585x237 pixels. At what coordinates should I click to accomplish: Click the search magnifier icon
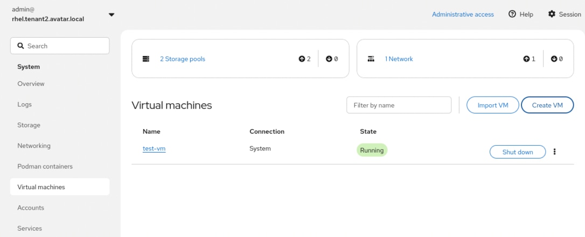20,46
